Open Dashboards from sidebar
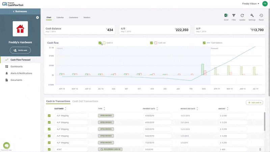The height and width of the screenshot is (152, 270). (x=17, y=67)
